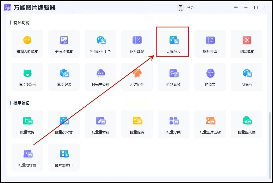Open 照片变漫画 cartoon tool
This screenshot has height=183, width=273.
tap(27, 77)
